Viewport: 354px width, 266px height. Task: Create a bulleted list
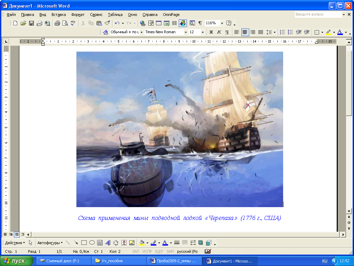290,32
